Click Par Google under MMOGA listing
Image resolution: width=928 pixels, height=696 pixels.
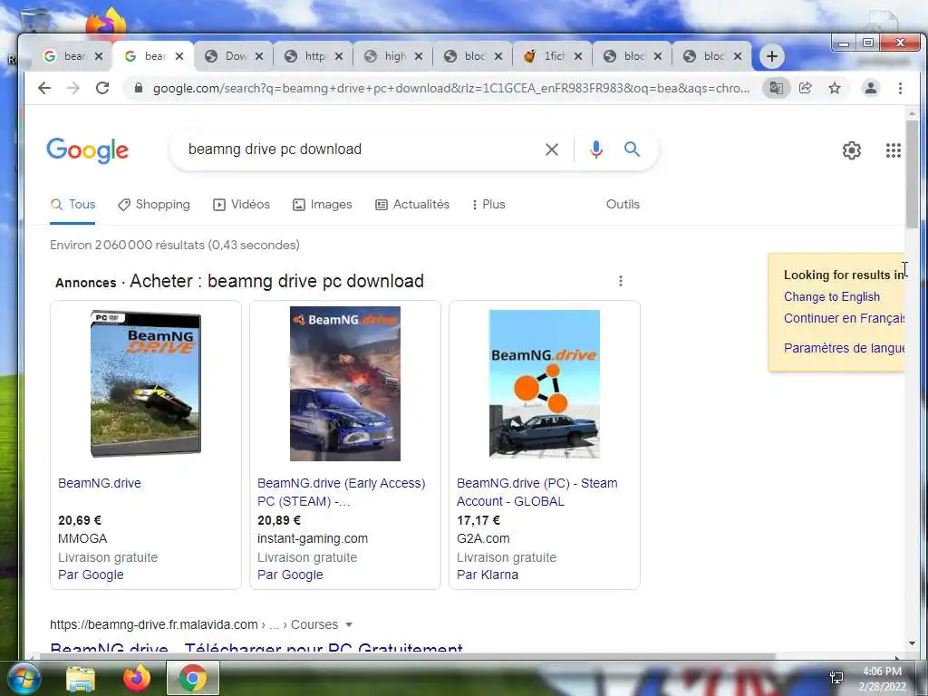point(91,575)
